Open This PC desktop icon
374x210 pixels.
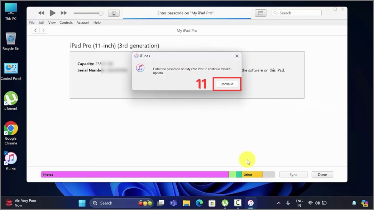[x=11, y=12]
